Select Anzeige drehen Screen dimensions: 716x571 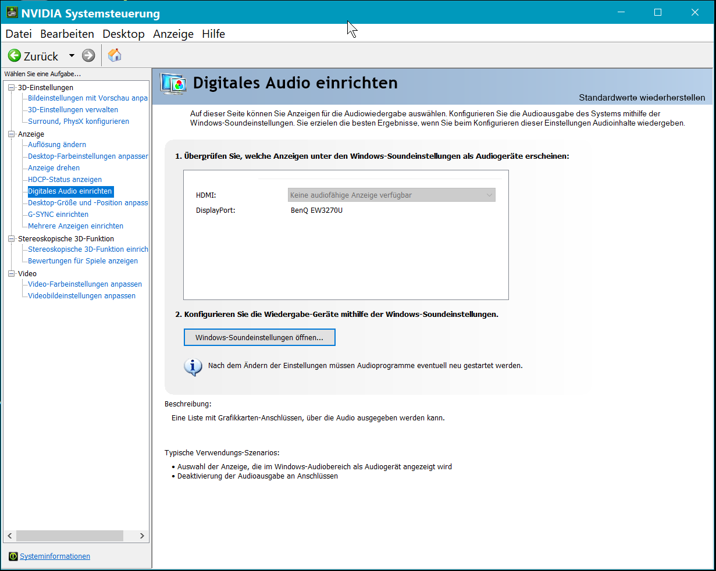(54, 168)
